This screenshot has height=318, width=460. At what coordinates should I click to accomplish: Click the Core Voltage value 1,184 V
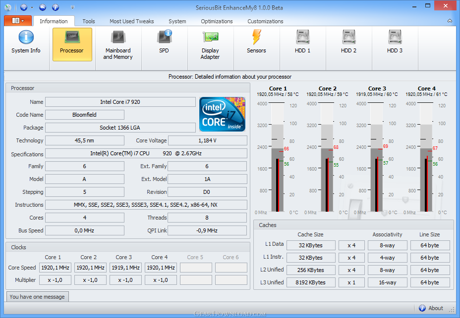pyautogui.click(x=207, y=140)
